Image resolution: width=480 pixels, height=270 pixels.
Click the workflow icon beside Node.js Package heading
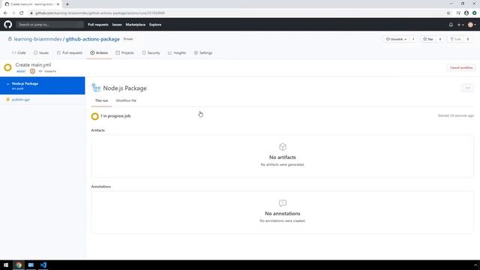(96, 88)
